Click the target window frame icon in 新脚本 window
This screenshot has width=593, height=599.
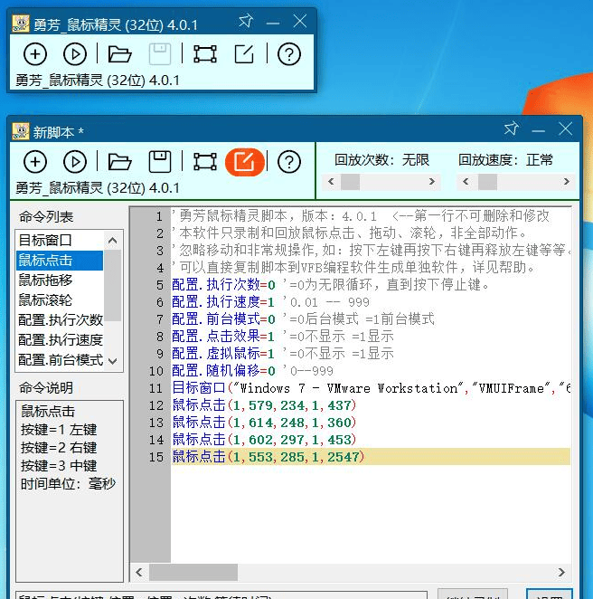205,162
